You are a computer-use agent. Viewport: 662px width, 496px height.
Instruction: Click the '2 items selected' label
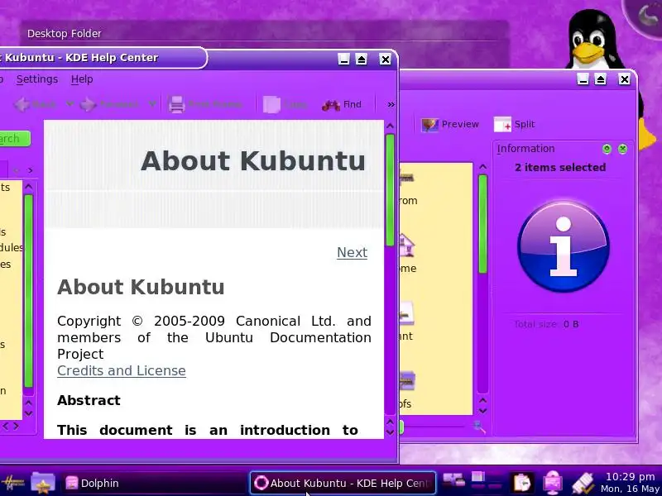coord(560,168)
